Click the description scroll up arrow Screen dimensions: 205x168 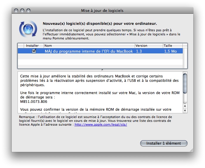tap(185, 106)
